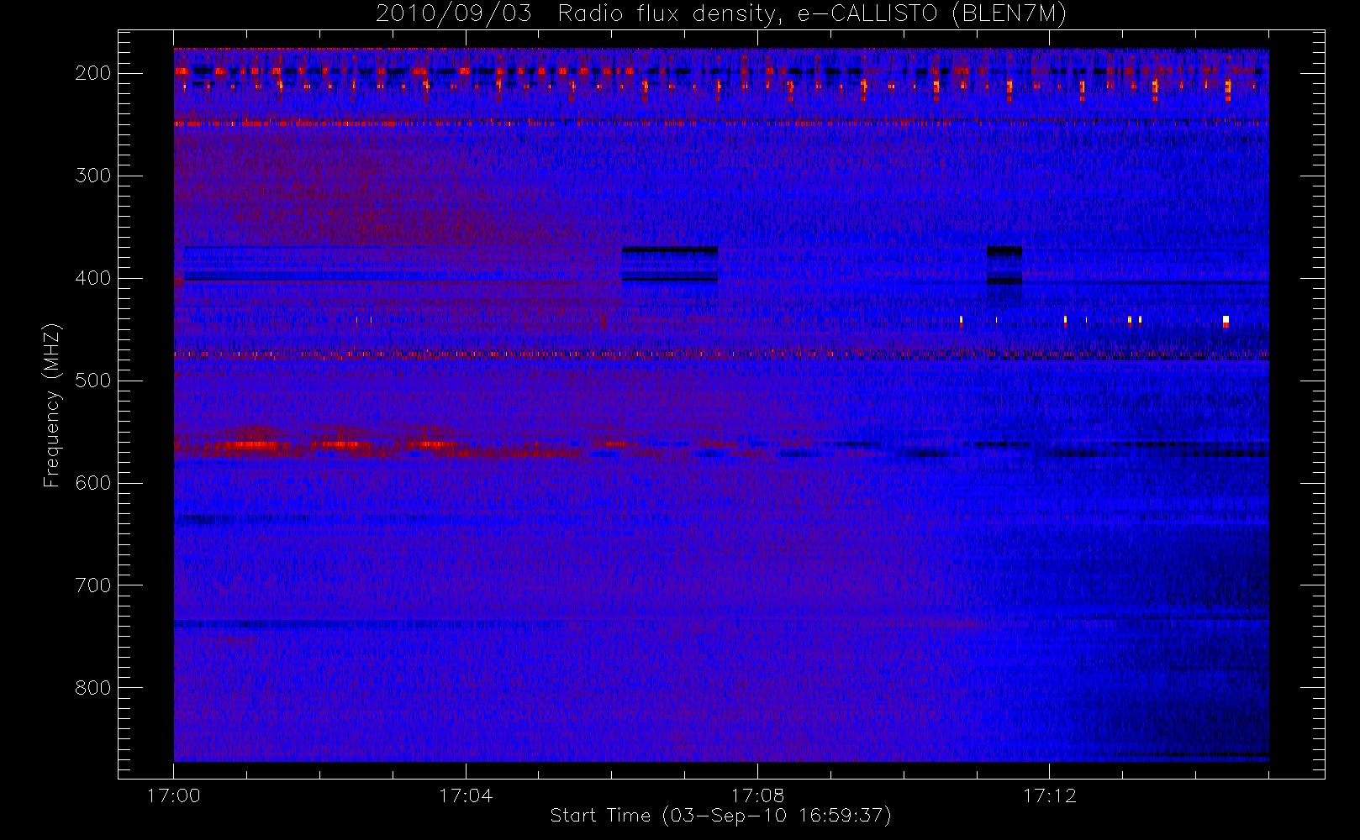Screen dimensions: 1360x840
Task: Click the 17:08 time tick label
Action: [757, 795]
